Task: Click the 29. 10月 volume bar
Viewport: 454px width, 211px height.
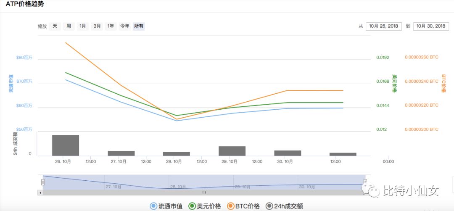Action: coord(232,151)
